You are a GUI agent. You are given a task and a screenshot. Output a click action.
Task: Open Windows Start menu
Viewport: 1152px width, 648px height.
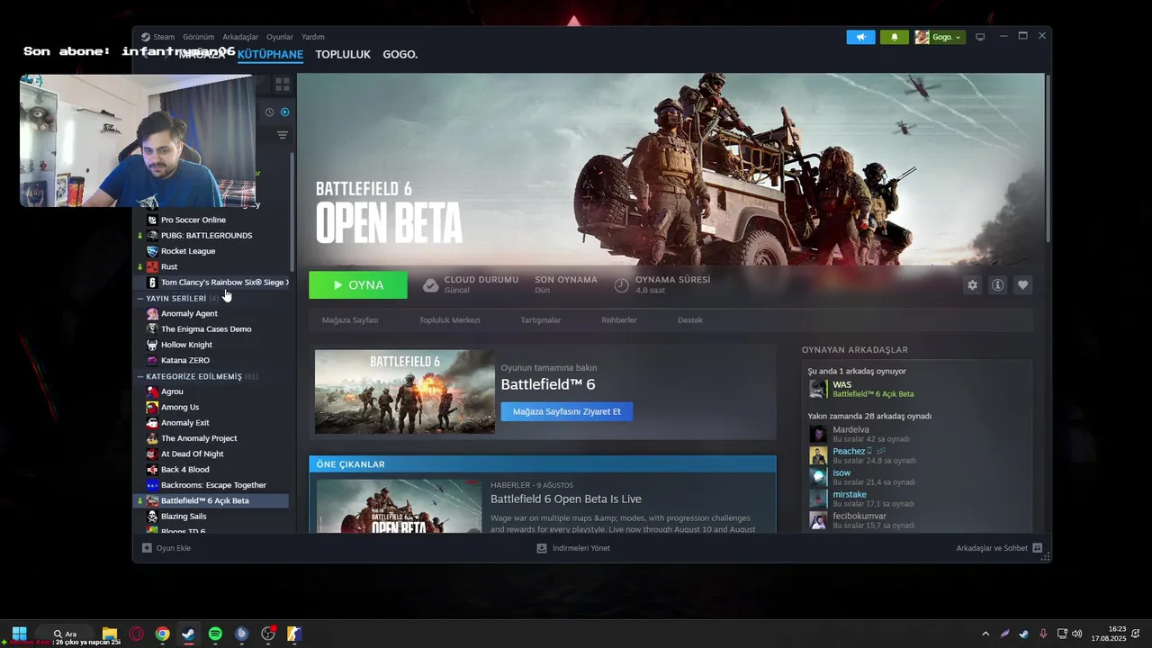tap(19, 634)
